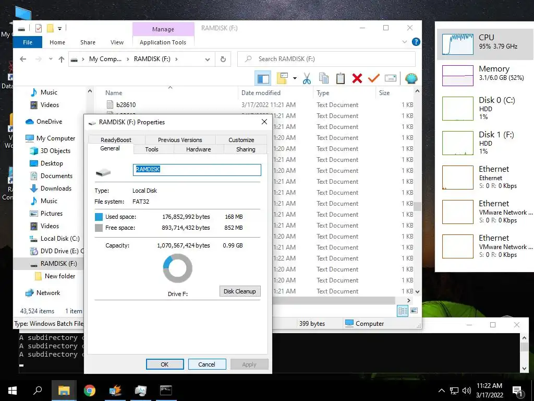Open the Start menu
Viewport: 534px width, 401px height.
click(13, 391)
